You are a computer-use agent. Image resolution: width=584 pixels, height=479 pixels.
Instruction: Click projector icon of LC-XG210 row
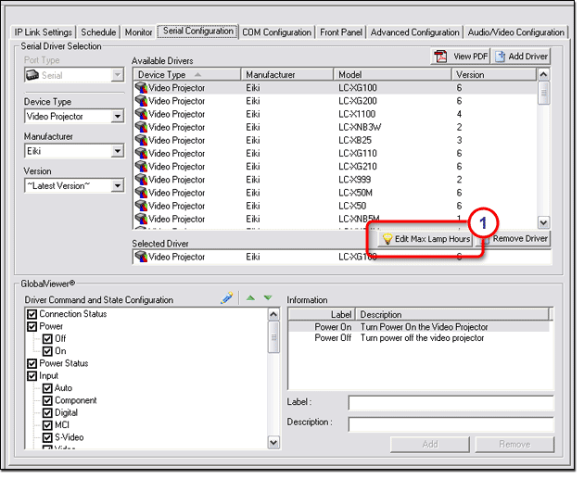coord(141,167)
